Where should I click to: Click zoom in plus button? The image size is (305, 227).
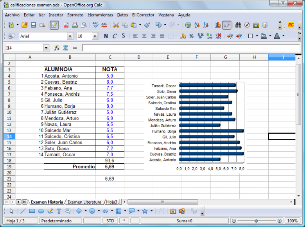click(280, 221)
